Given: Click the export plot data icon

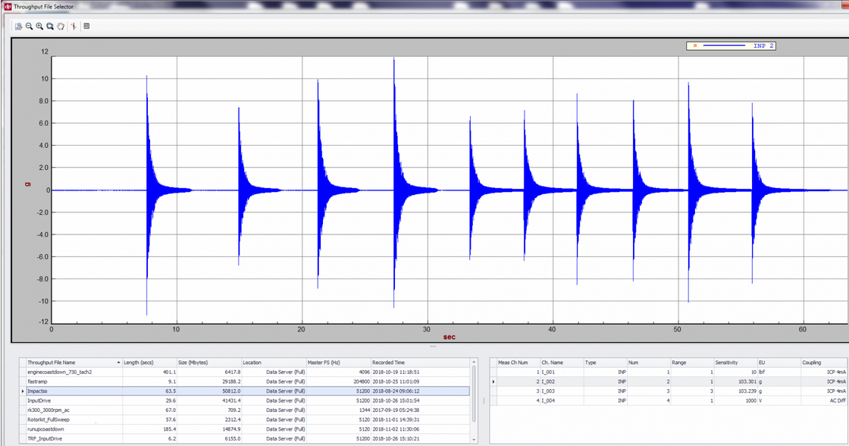Looking at the screenshot, I should click(x=18, y=27).
